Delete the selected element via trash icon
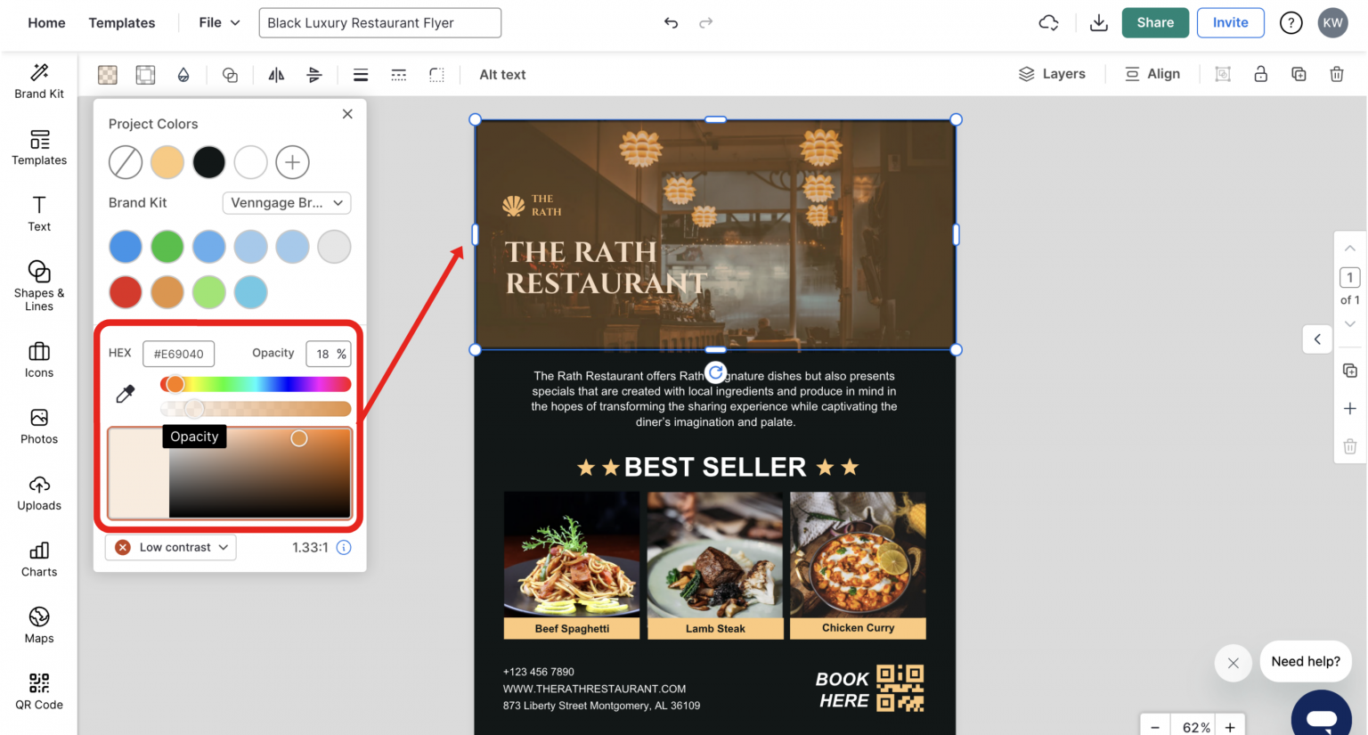The image size is (1368, 735). pos(1337,74)
